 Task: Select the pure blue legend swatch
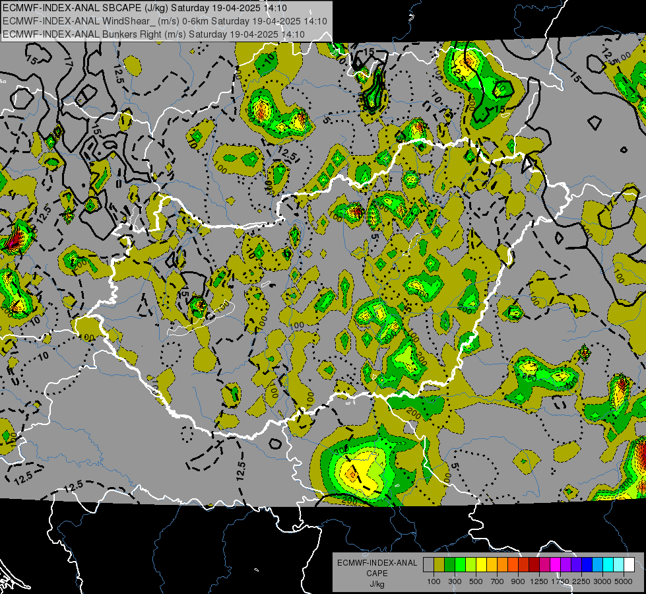coord(587,565)
